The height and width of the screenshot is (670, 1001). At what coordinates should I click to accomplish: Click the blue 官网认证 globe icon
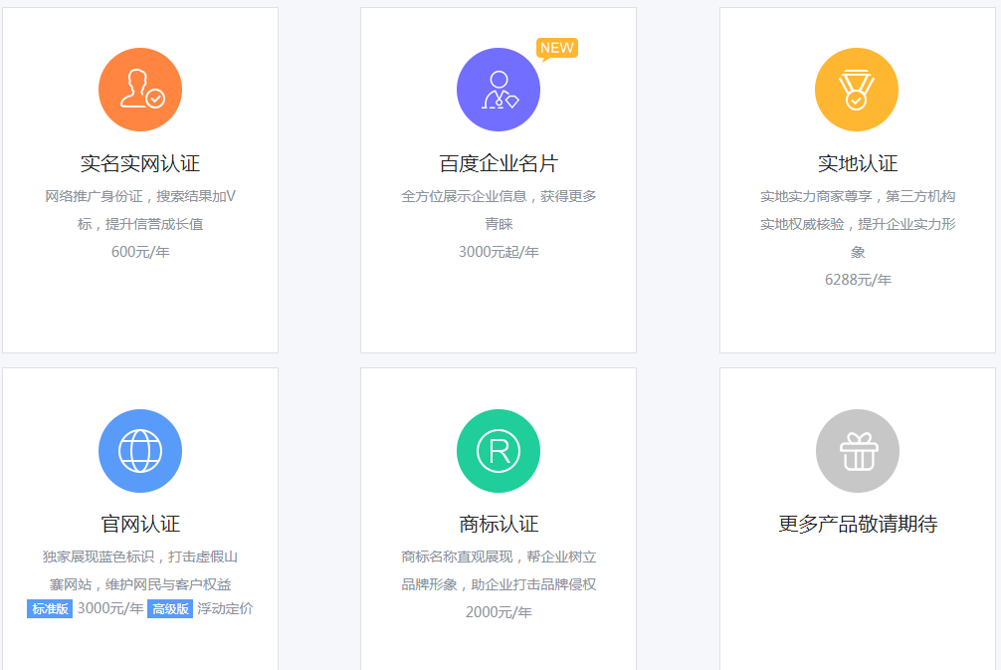(x=140, y=450)
